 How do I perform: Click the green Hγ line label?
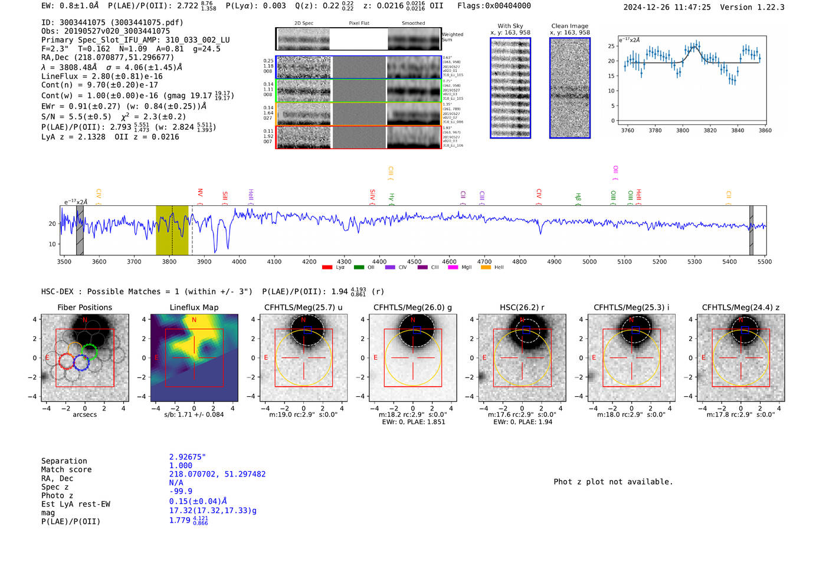[x=391, y=198]
